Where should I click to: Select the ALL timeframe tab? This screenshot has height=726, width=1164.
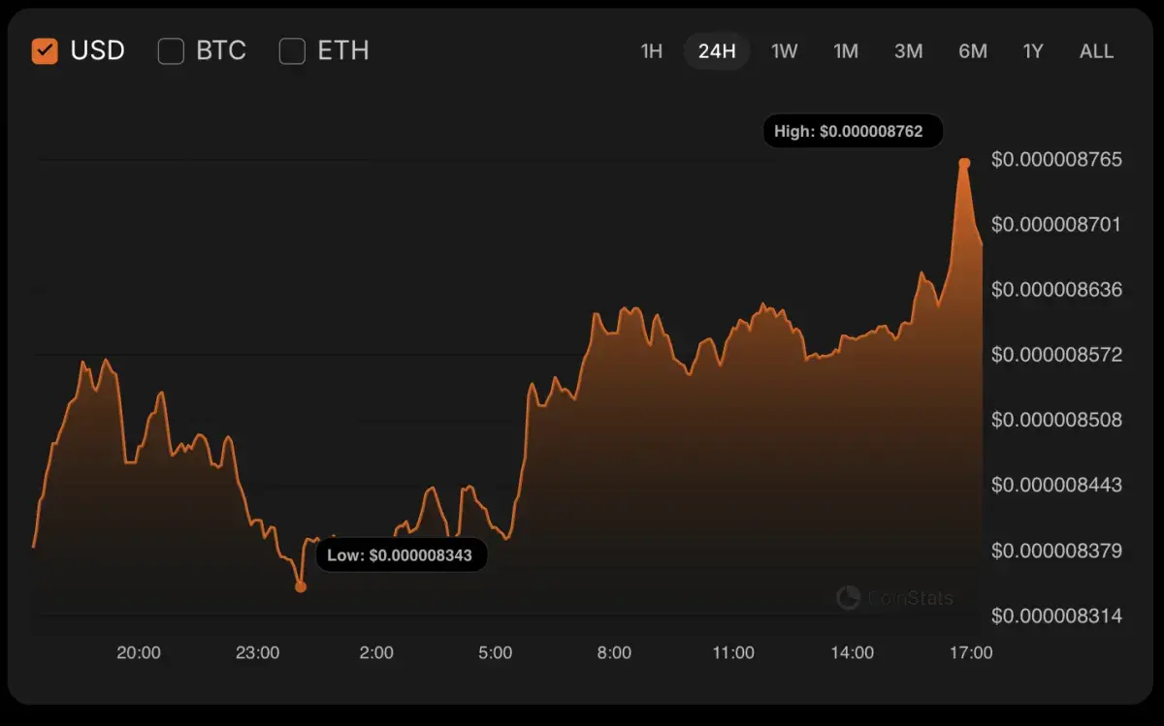[1095, 51]
